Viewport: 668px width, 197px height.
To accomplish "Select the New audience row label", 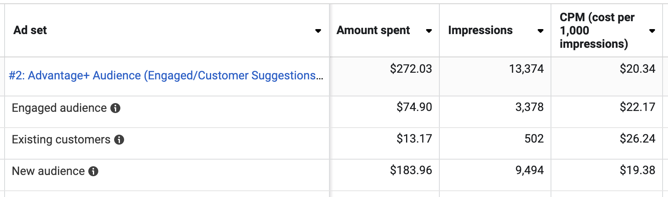I will pyautogui.click(x=48, y=171).
